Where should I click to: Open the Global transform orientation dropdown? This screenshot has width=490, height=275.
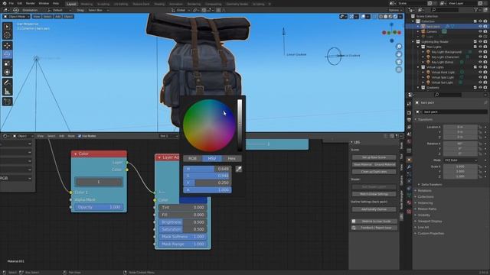(x=181, y=10)
